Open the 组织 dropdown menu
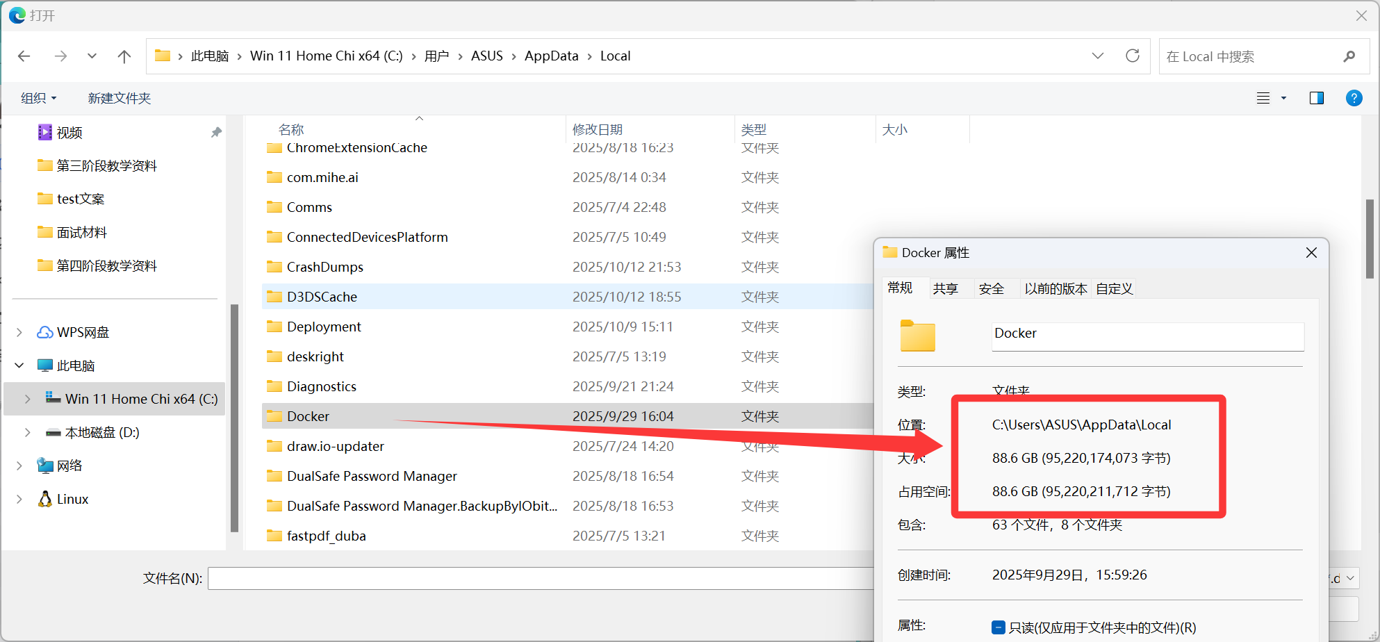1380x642 pixels. pyautogui.click(x=38, y=98)
